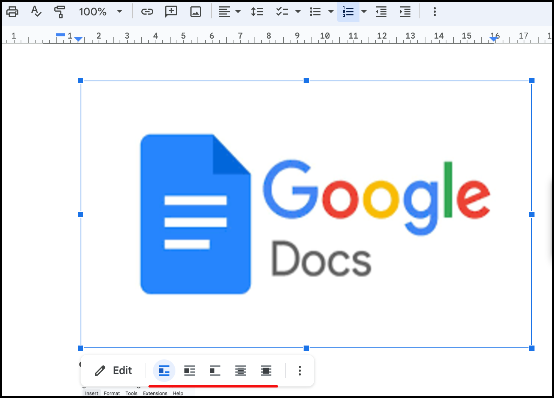
Task: Click the Google Docs logo image
Action: pyautogui.click(x=306, y=214)
